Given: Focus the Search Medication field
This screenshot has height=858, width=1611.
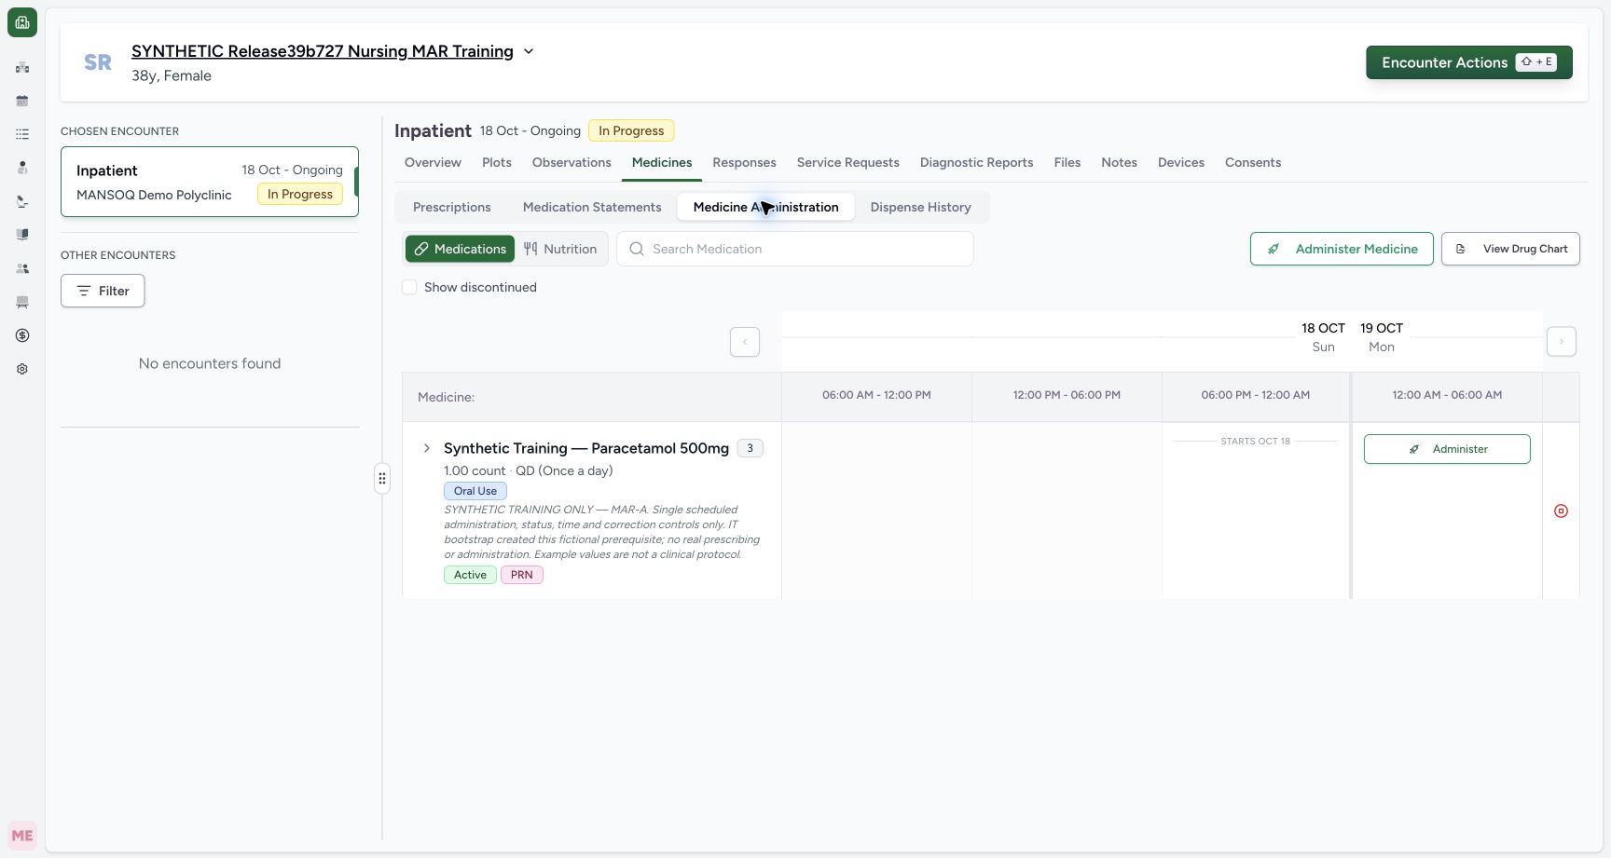Looking at the screenshot, I should [795, 249].
